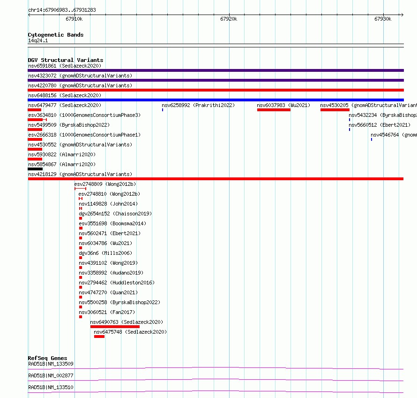Select RAD51B|NM_002877 gene label
The image size is (417, 398).
click(51, 375)
